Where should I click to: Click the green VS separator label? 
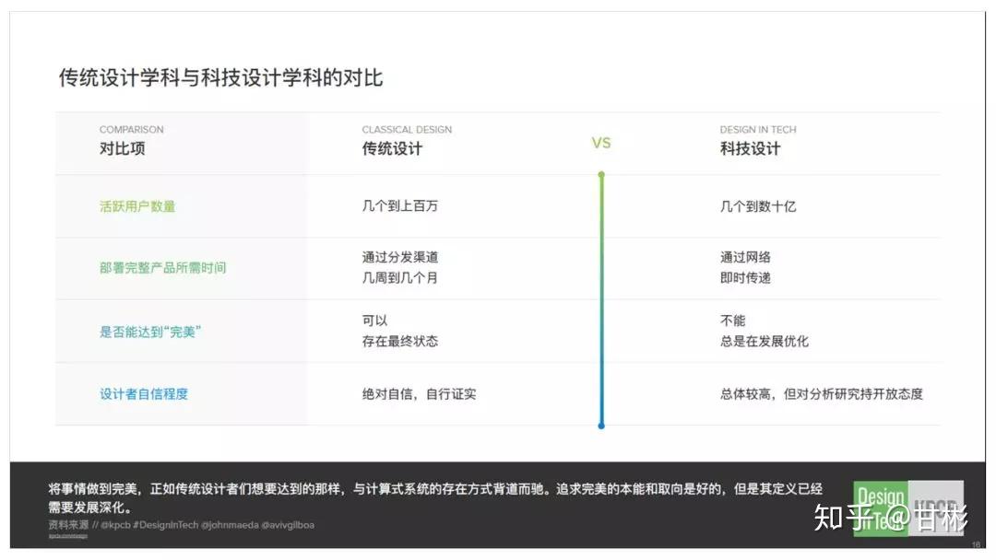(x=600, y=143)
